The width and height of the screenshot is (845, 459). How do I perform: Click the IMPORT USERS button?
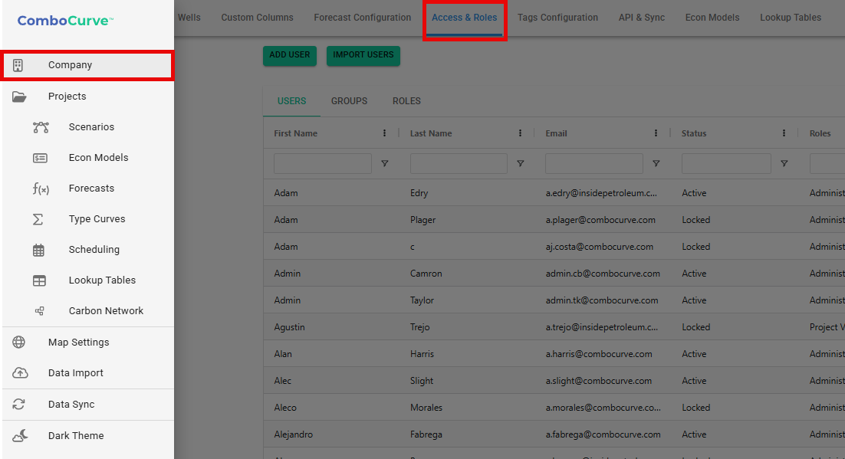[x=363, y=55]
